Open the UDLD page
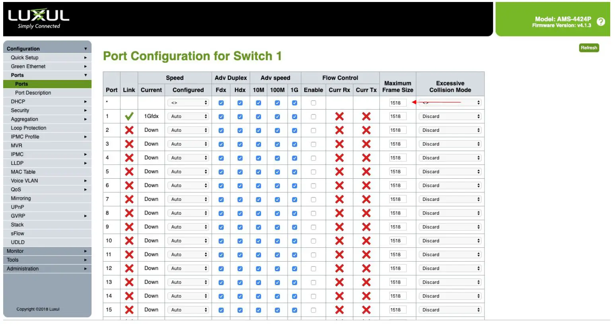This screenshot has height=326, width=615. point(47,242)
